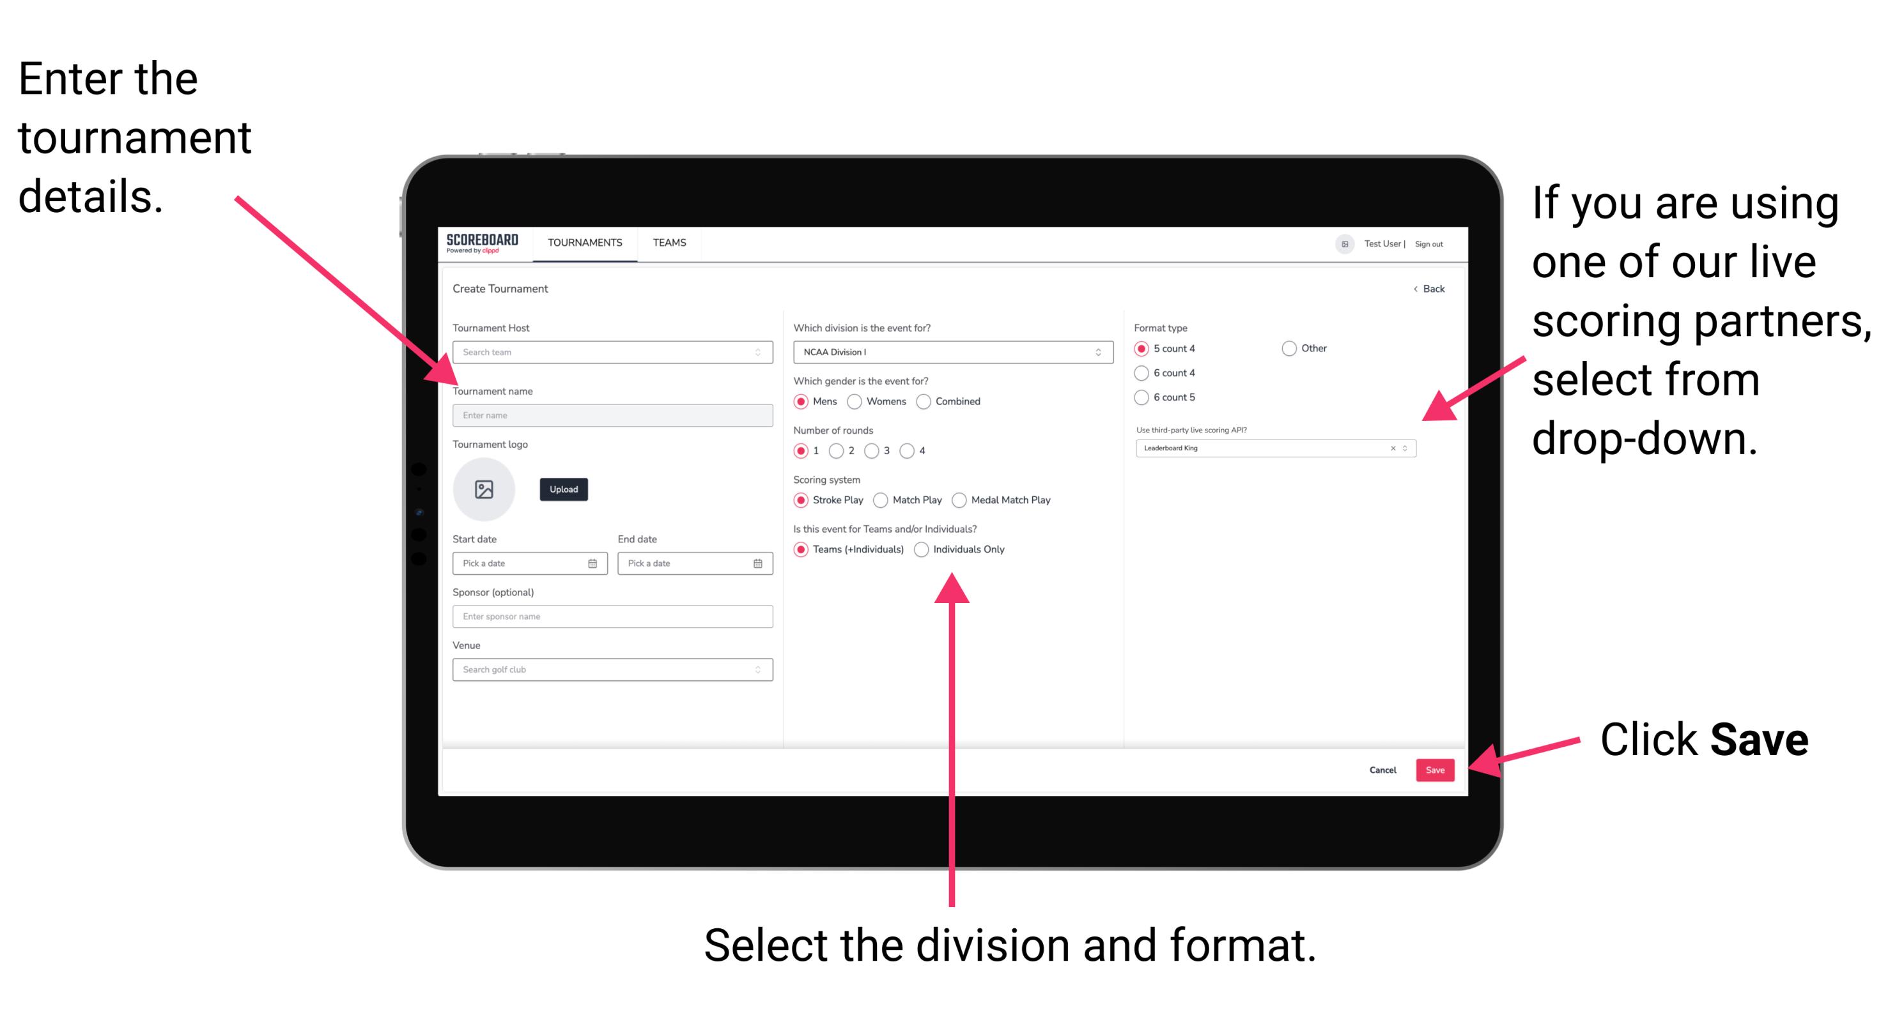Click the Upload logo button
The height and width of the screenshot is (1024, 1904).
(562, 489)
